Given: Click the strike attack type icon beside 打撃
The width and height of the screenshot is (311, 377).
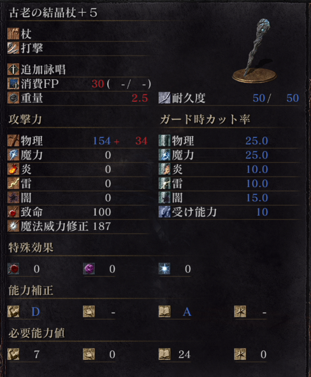Looking at the screenshot, I should click(13, 48).
